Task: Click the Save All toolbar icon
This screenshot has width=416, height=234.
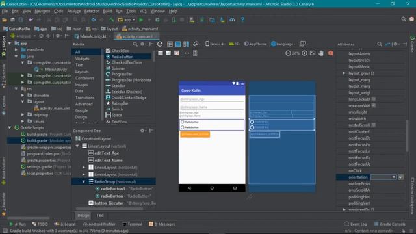Action: (12, 19)
